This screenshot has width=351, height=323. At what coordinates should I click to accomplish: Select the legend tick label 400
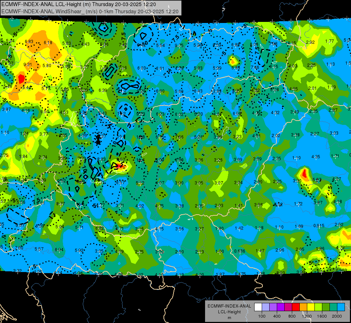click(x=277, y=316)
